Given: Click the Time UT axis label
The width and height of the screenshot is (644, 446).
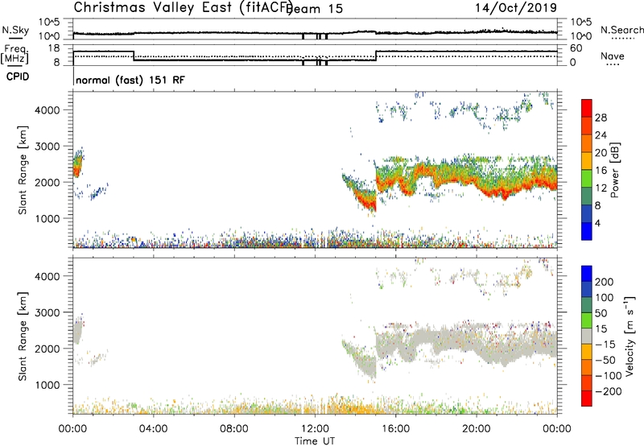Looking at the screenshot, I should (x=315, y=440).
